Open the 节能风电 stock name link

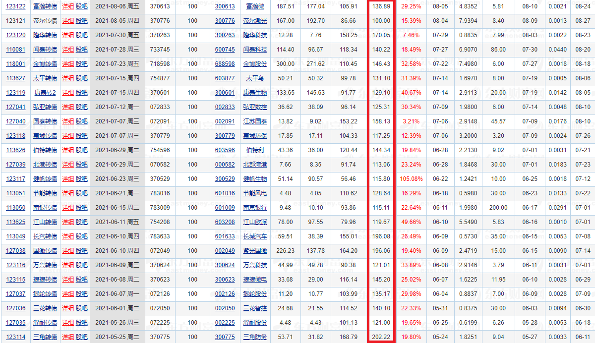tap(255, 193)
